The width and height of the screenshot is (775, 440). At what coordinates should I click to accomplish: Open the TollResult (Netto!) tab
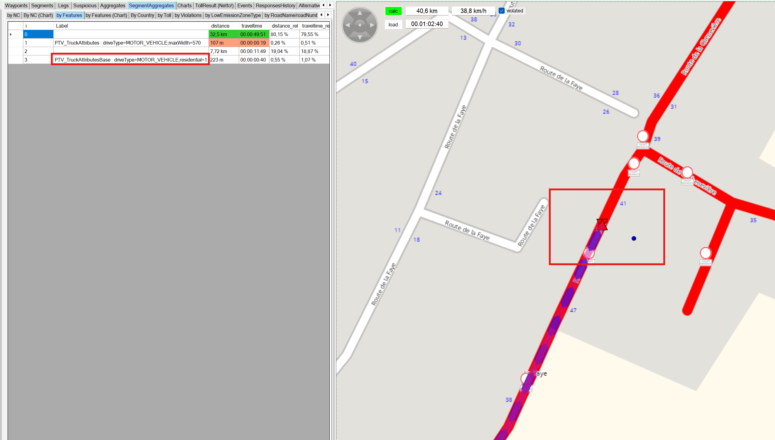click(214, 5)
